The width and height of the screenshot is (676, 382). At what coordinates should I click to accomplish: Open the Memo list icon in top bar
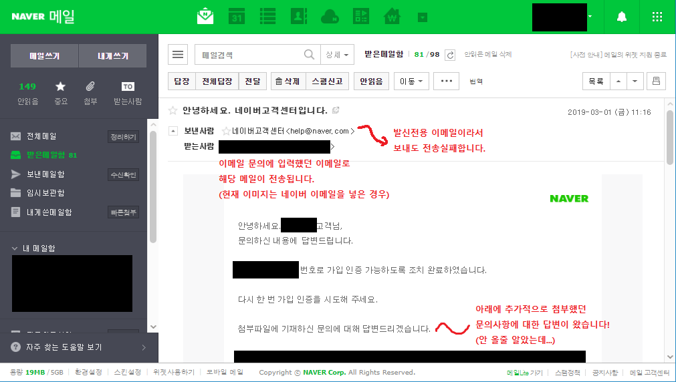(267, 17)
